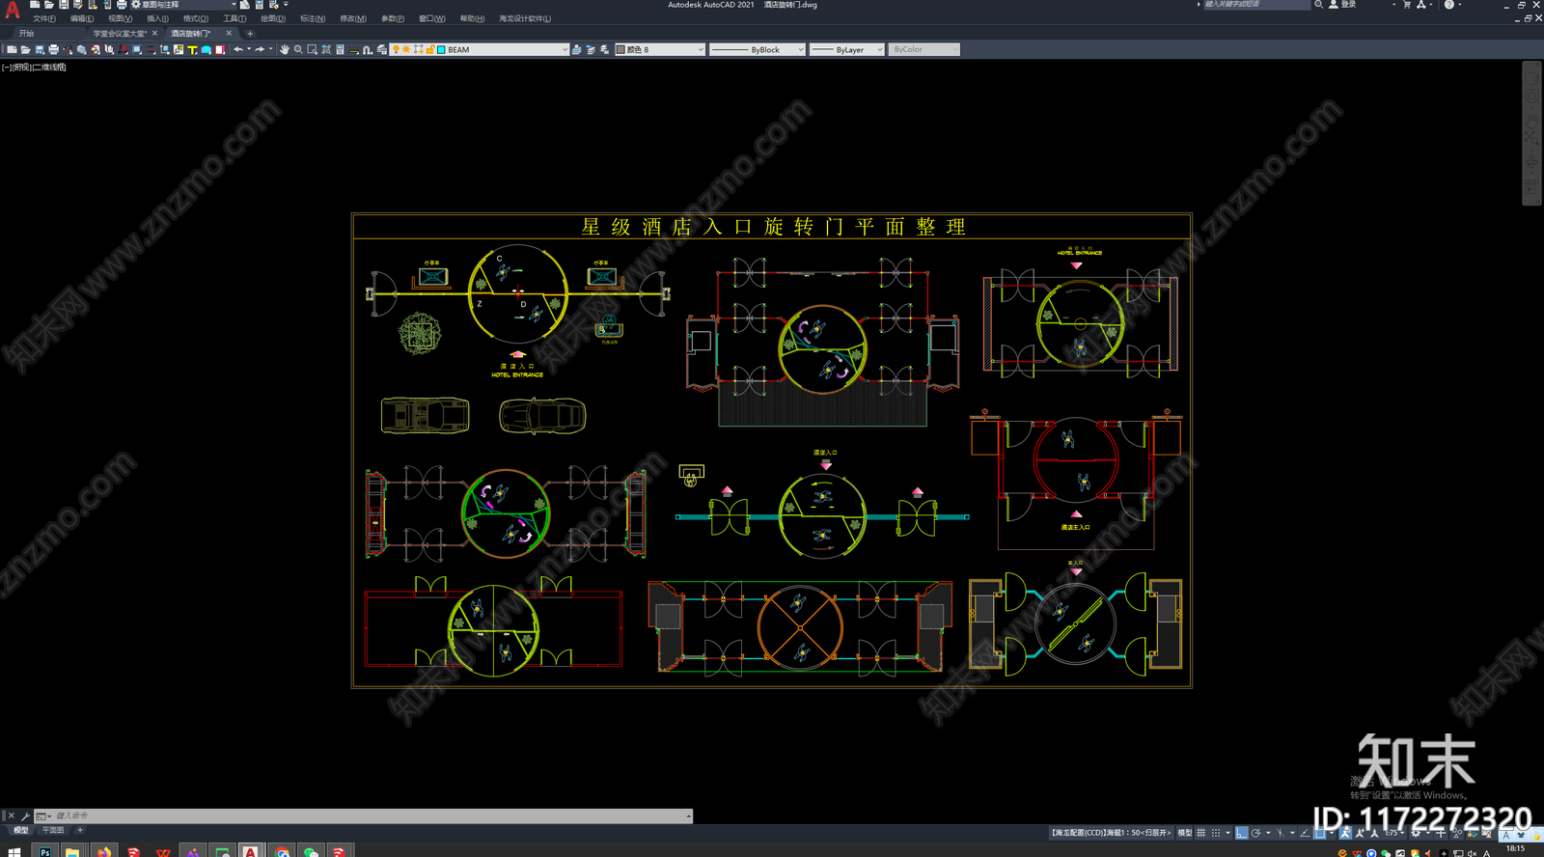Toggle grid display in status bar

[x=1200, y=833]
